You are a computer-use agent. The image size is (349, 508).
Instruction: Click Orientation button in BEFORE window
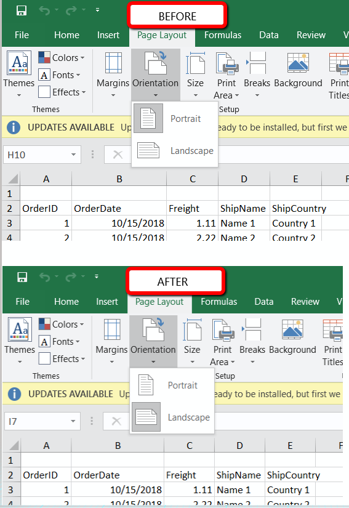coord(155,75)
